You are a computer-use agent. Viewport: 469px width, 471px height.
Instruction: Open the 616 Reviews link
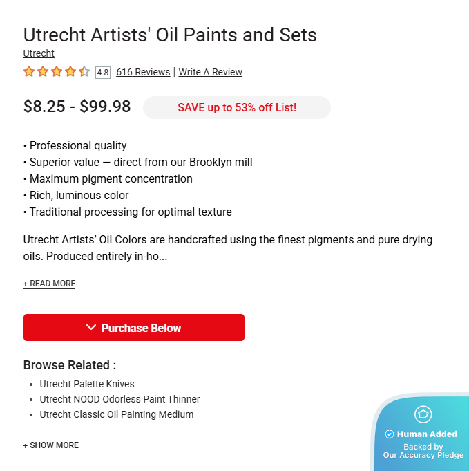[x=143, y=72]
